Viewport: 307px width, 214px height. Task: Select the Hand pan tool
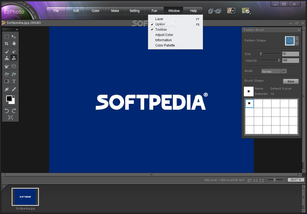14,43
